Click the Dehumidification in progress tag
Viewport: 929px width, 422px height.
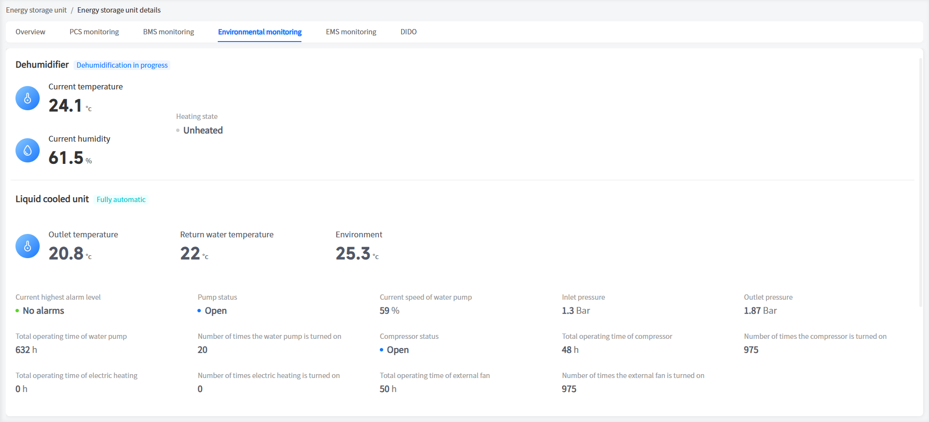pyautogui.click(x=122, y=65)
